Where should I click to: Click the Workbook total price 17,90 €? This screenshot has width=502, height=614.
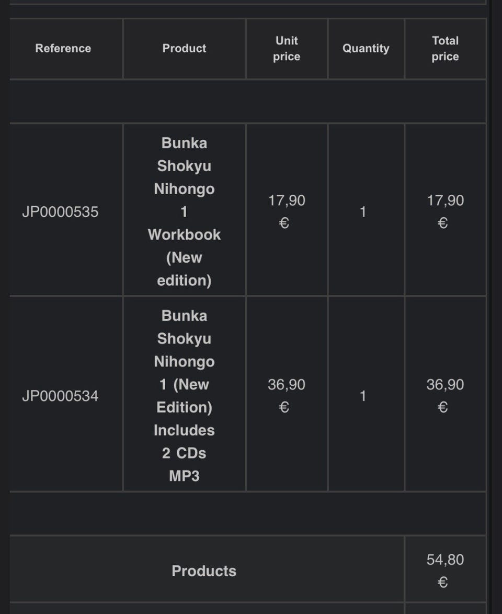(445, 211)
